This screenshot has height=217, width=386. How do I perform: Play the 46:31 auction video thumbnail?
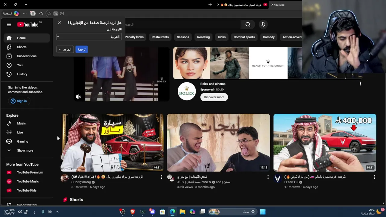pyautogui.click(x=112, y=143)
